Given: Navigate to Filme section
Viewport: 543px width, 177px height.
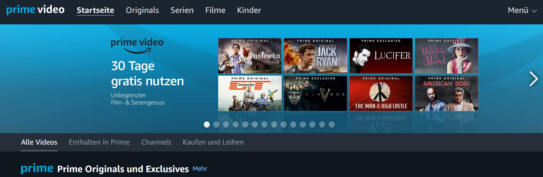Looking at the screenshot, I should (x=215, y=10).
